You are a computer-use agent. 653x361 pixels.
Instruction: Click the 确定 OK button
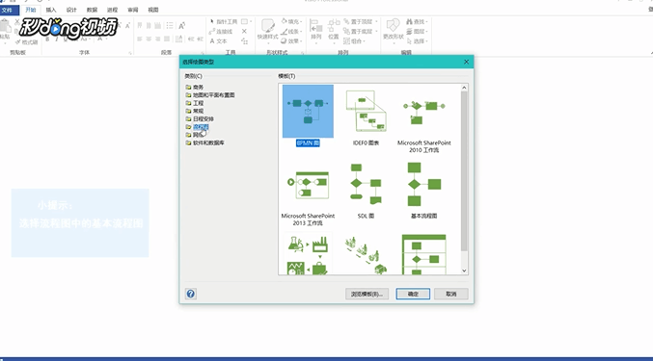click(x=413, y=294)
